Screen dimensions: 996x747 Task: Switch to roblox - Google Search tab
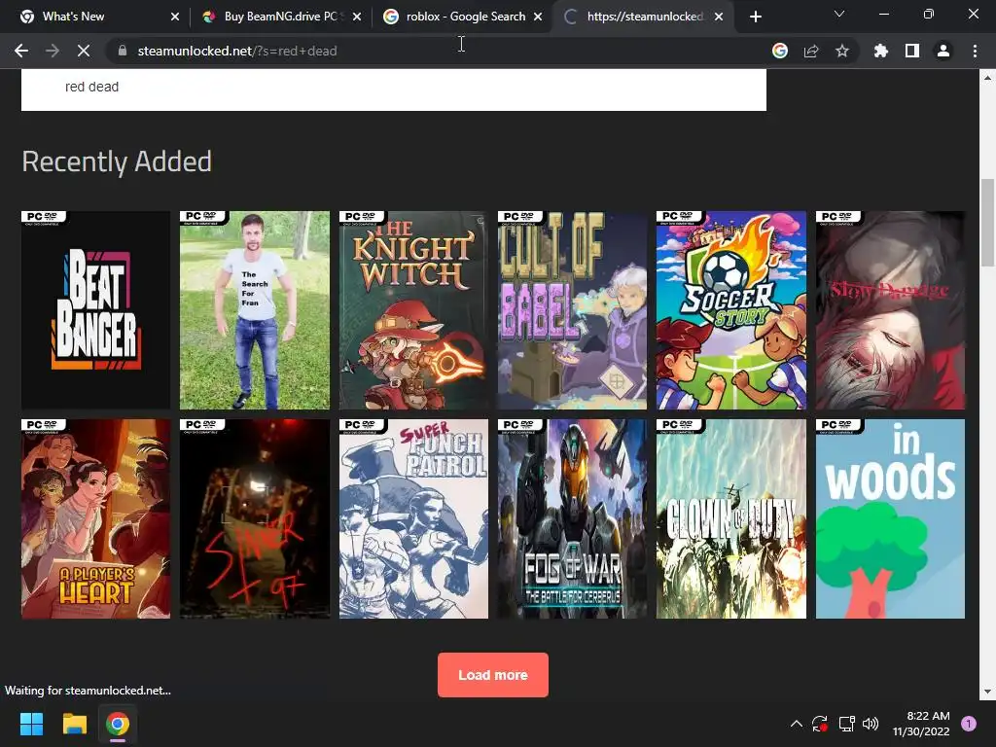[466, 17]
